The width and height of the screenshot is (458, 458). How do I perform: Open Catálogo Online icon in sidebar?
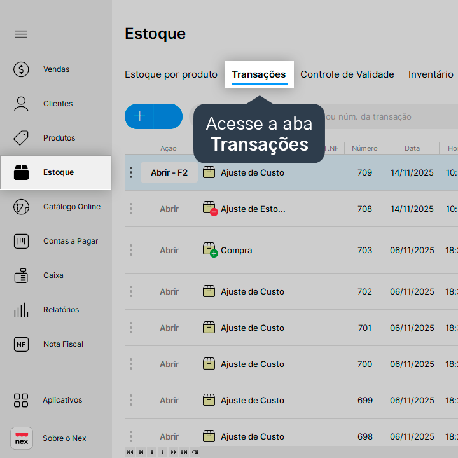pos(21,207)
